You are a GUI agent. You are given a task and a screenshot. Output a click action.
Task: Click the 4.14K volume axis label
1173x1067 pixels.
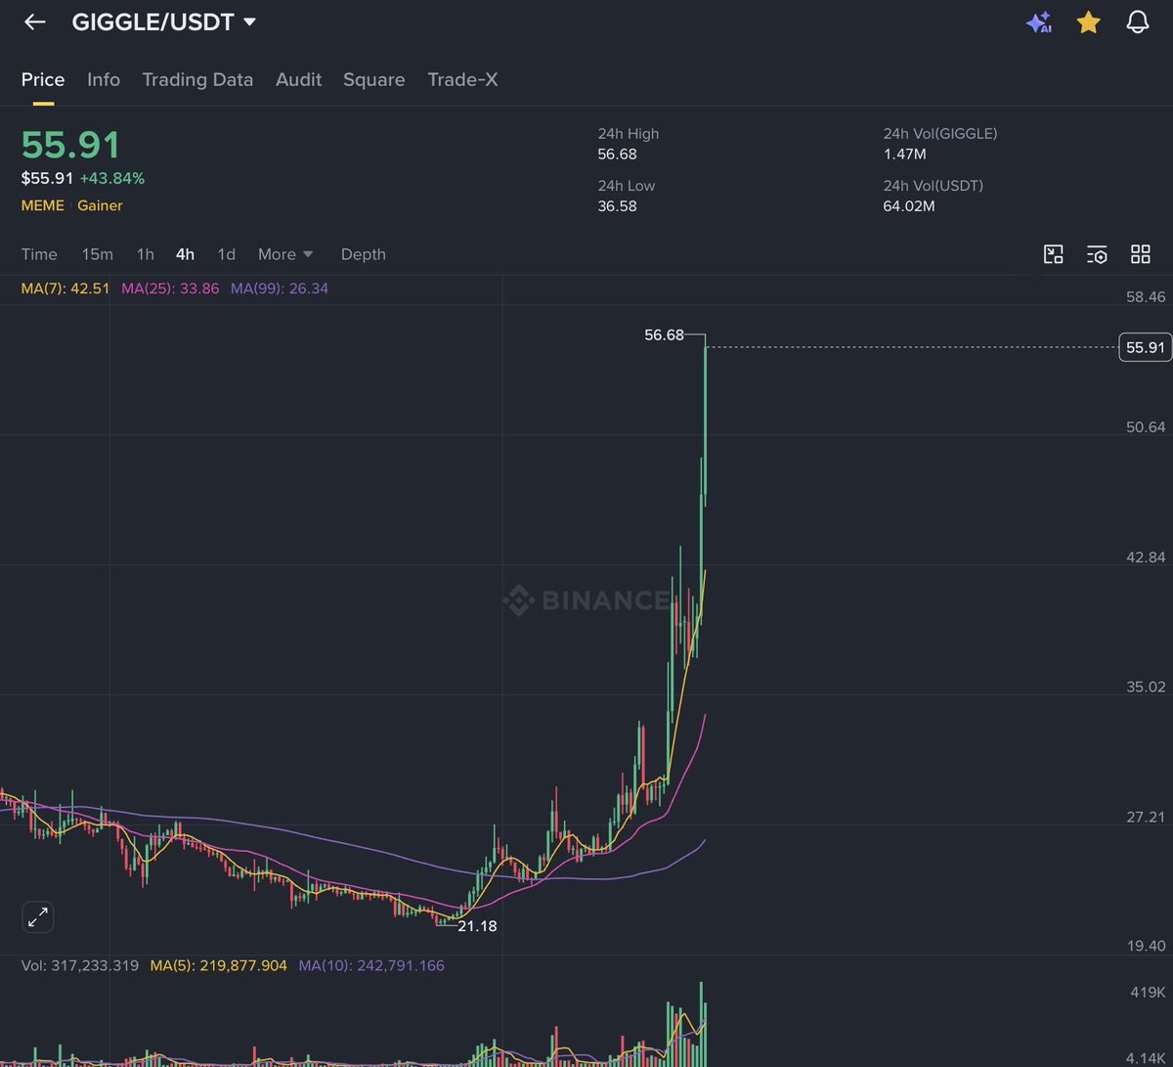[x=1146, y=1057]
